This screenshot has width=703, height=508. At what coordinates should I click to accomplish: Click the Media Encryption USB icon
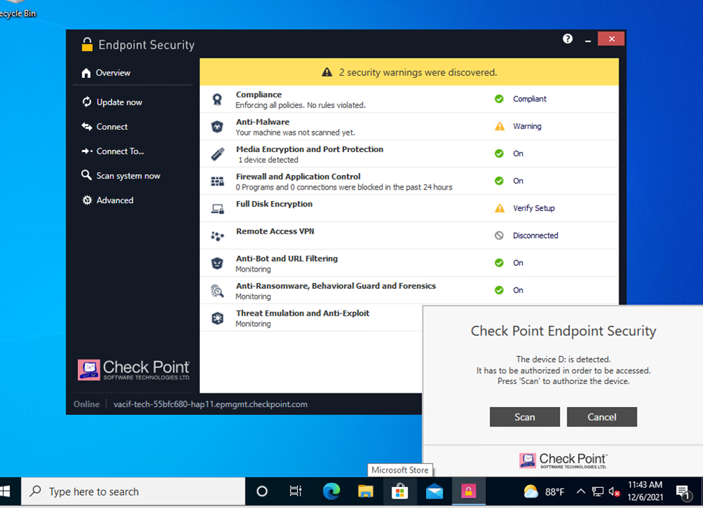click(218, 154)
